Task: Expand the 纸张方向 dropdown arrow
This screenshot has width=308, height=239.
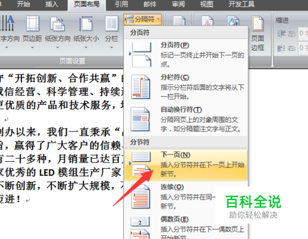Action: click(x=57, y=48)
